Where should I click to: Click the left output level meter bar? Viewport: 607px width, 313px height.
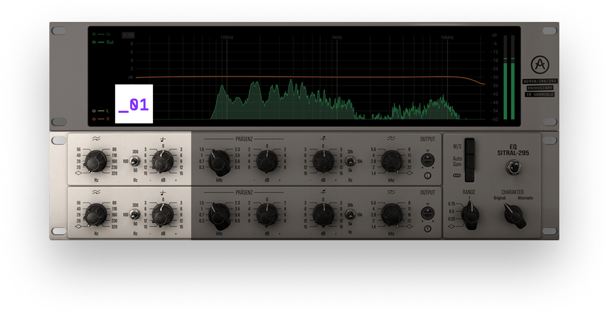[505, 77]
